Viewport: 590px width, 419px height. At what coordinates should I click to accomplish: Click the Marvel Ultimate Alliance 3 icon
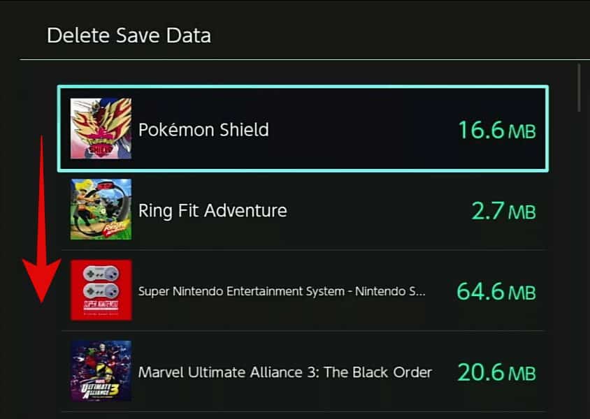tap(101, 371)
